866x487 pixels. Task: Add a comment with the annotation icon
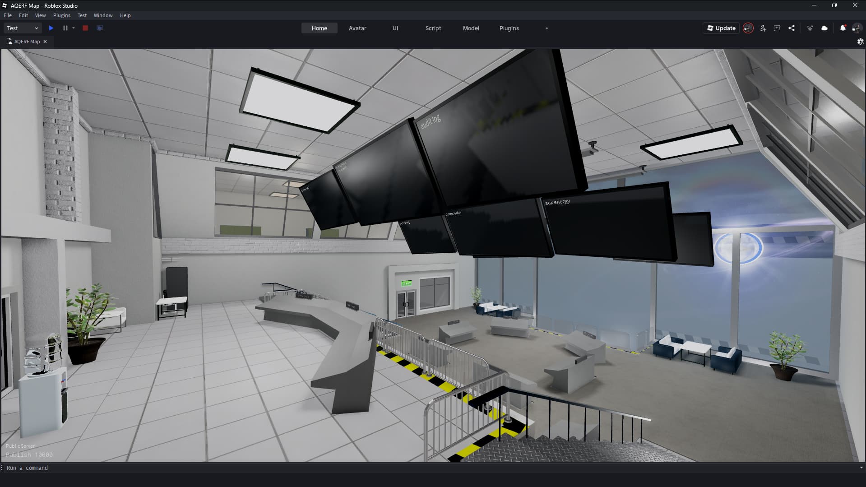[777, 28]
